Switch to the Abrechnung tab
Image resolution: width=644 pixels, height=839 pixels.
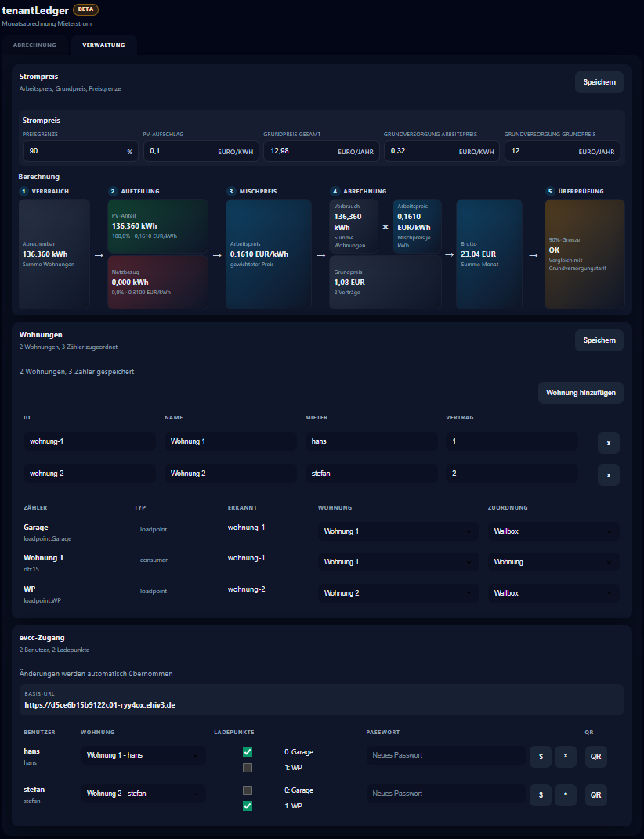point(34,45)
